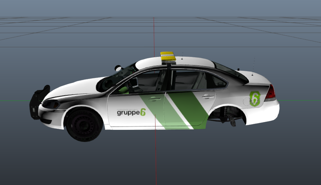Click the fuel cap on rear fender

(247, 101)
